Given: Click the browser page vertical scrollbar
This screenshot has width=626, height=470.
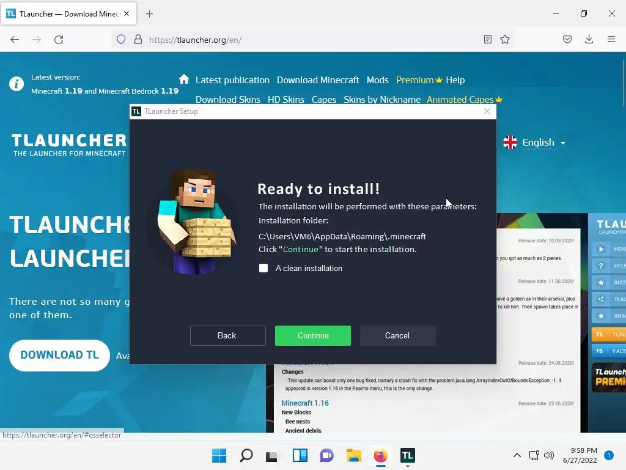Looking at the screenshot, I should coord(623,84).
